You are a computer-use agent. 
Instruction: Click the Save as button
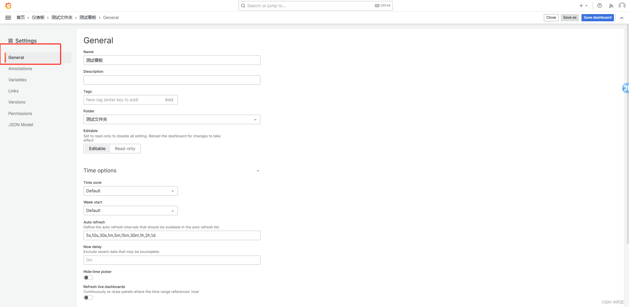pos(570,18)
